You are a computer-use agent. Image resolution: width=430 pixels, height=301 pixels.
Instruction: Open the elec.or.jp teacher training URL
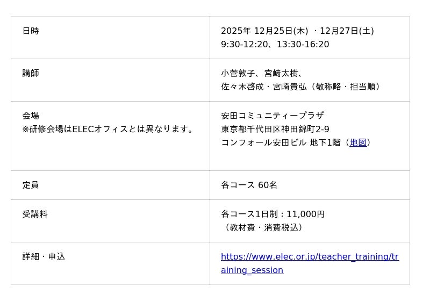(310, 257)
